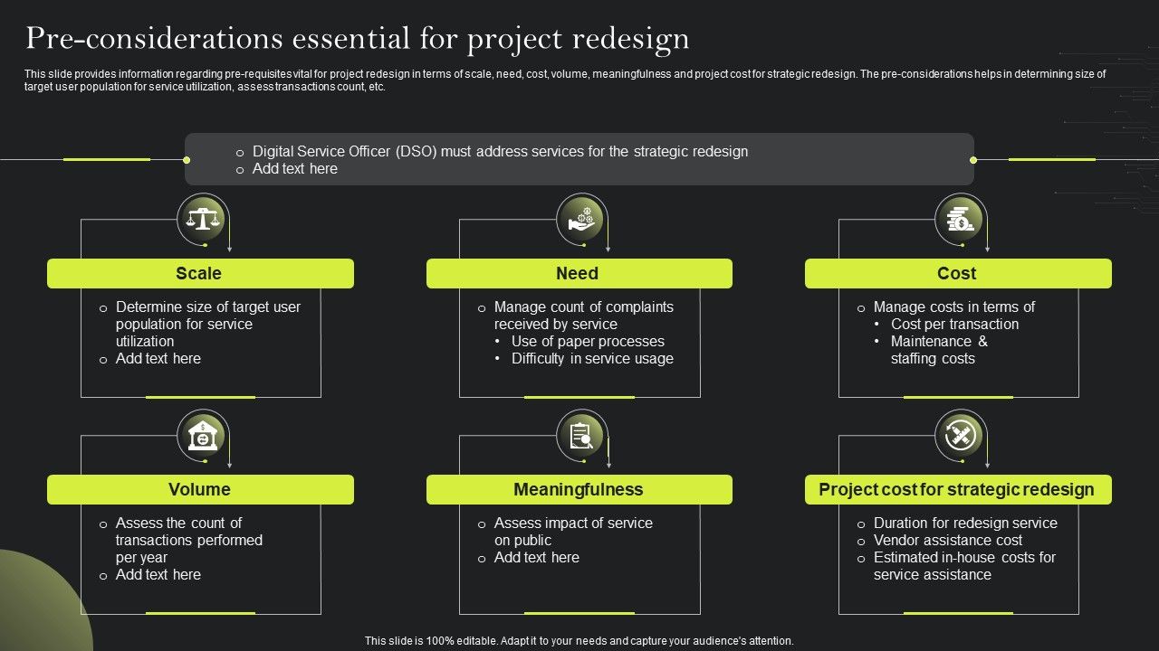Select the Cost heading bar

pos(958,273)
